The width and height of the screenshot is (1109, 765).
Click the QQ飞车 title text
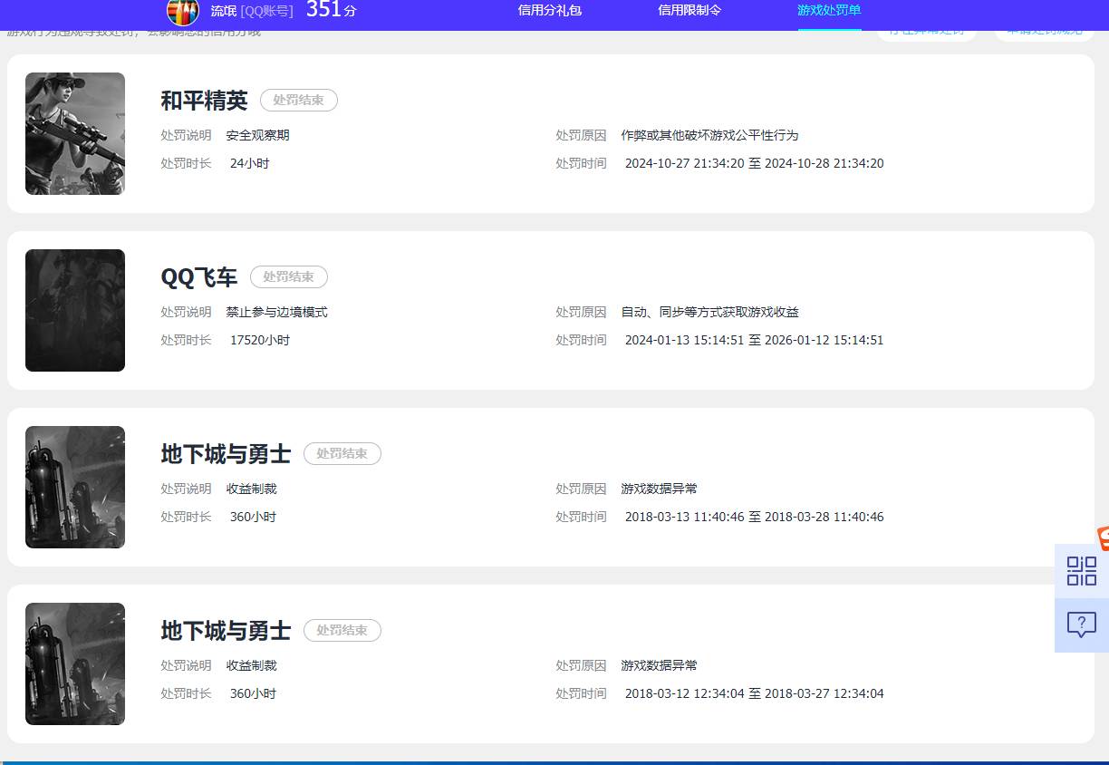pos(198,277)
